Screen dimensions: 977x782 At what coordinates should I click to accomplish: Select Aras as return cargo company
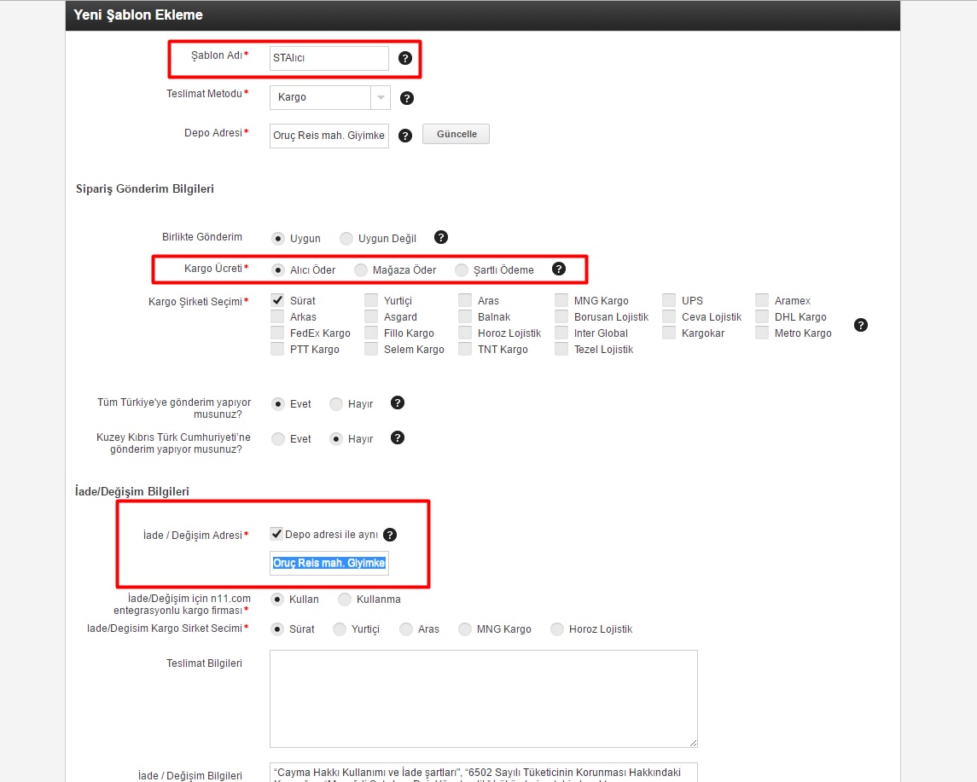(x=406, y=628)
